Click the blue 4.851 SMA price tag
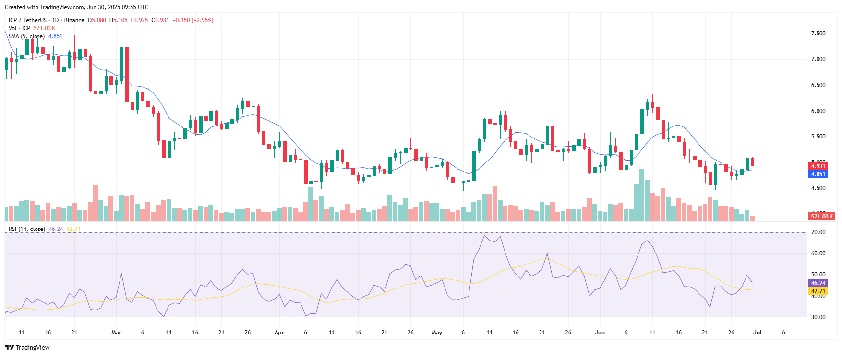The height and width of the screenshot is (356, 842). click(x=818, y=174)
